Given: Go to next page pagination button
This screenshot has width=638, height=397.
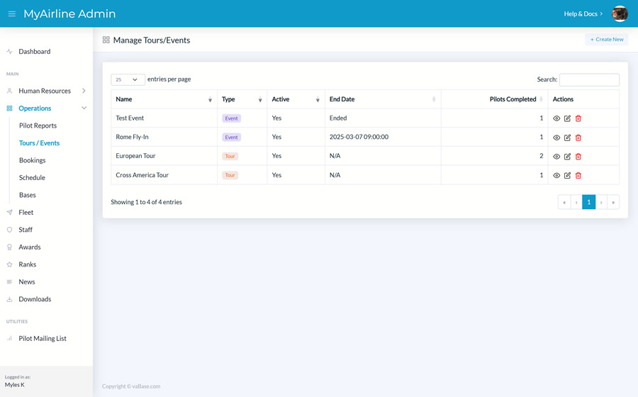Looking at the screenshot, I should (x=601, y=202).
